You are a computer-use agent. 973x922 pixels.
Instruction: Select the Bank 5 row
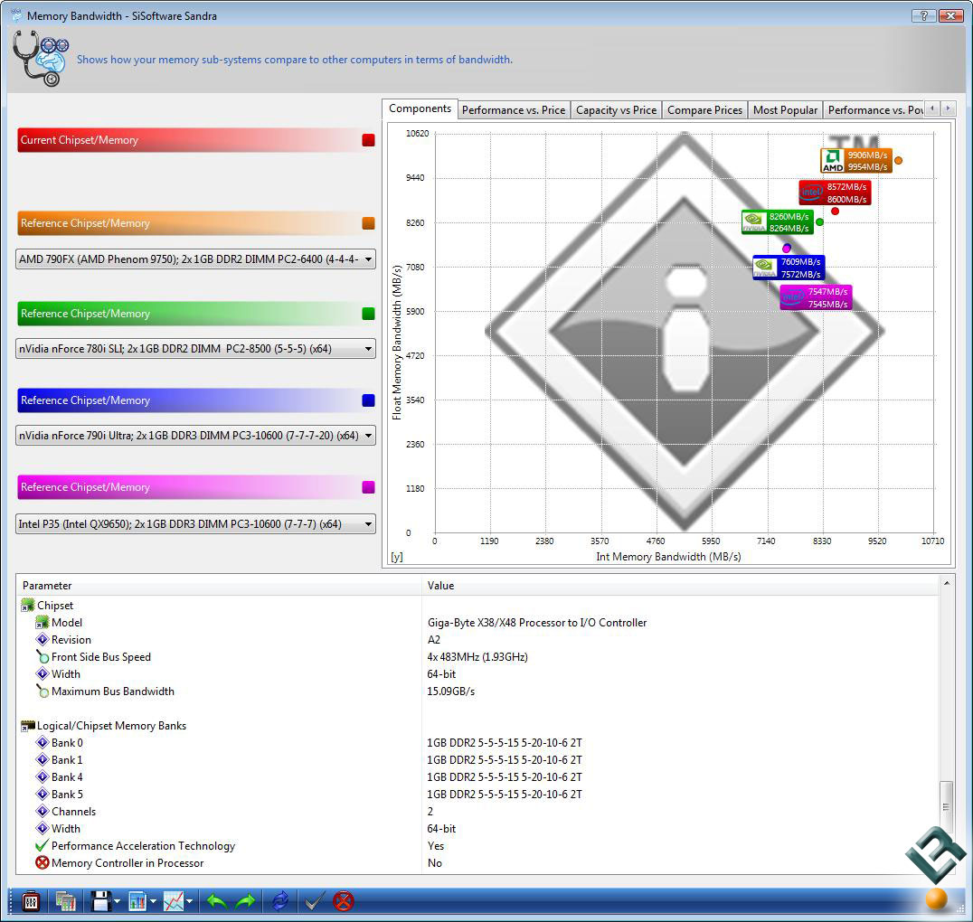click(477, 795)
